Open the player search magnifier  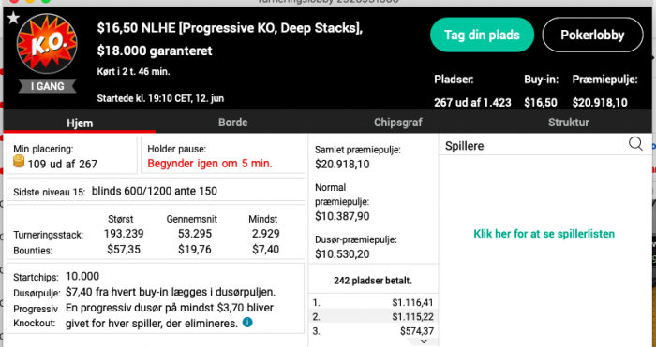click(x=635, y=144)
